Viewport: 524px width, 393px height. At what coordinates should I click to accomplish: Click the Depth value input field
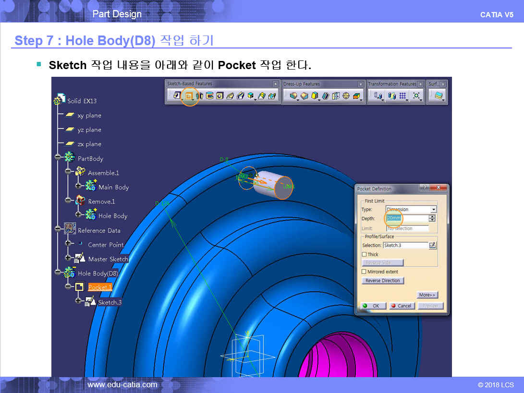407,218
